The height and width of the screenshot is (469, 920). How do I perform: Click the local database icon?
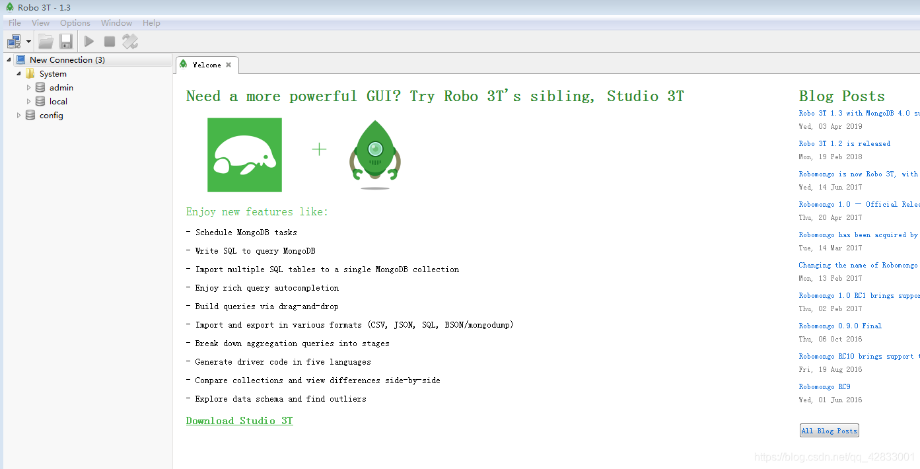click(x=40, y=101)
